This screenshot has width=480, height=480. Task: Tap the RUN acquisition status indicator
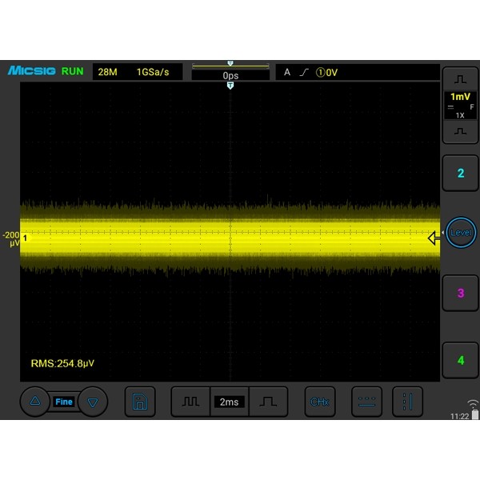coord(72,71)
